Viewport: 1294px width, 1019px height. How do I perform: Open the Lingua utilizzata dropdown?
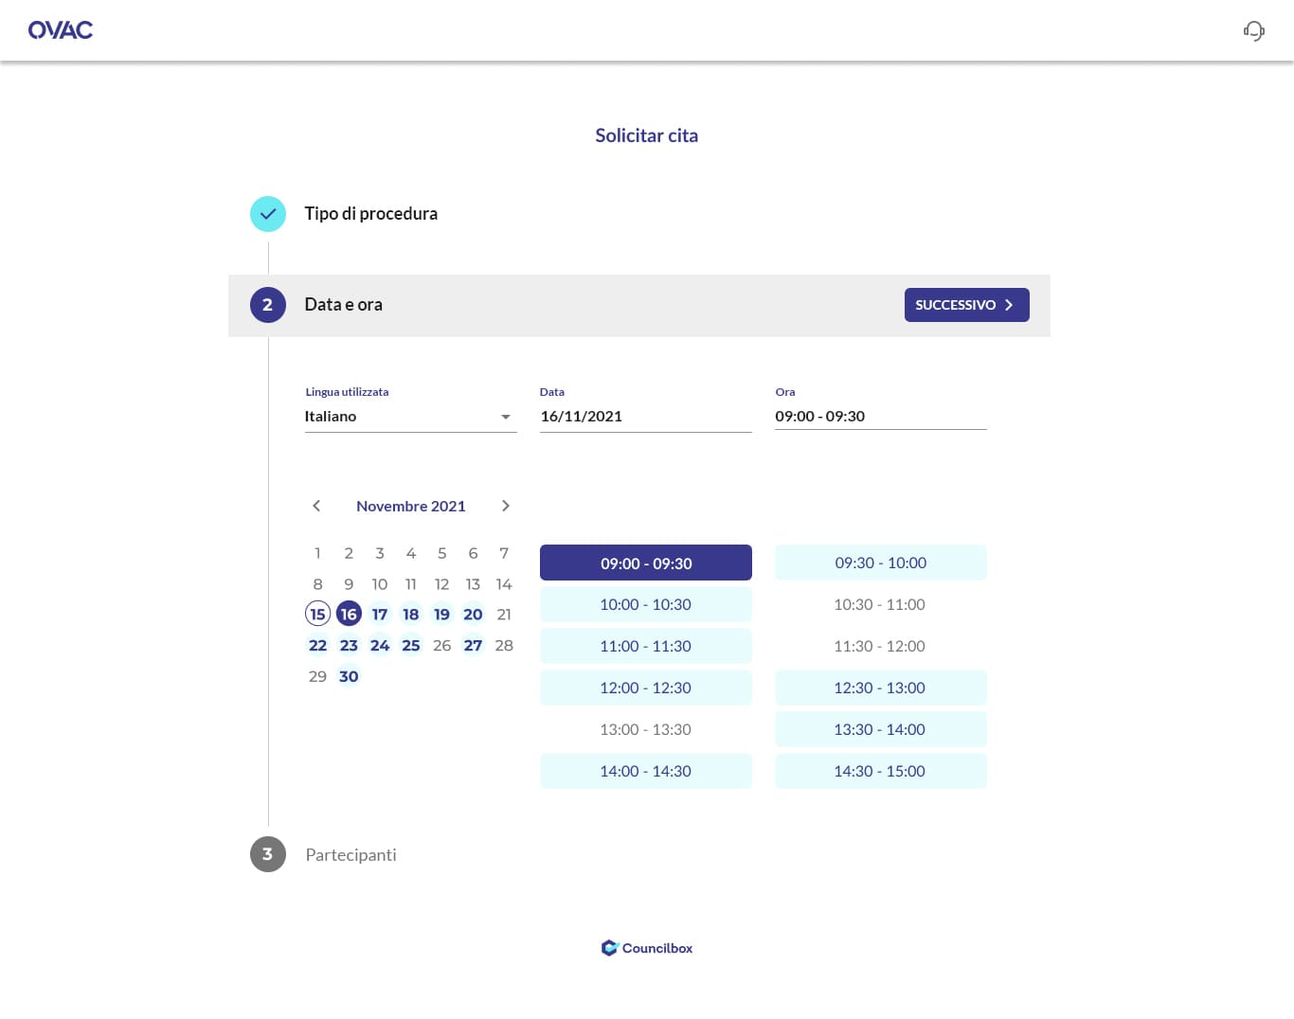pyautogui.click(x=410, y=417)
